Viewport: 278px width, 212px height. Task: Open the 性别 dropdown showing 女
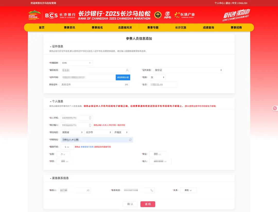(x=158, y=77)
